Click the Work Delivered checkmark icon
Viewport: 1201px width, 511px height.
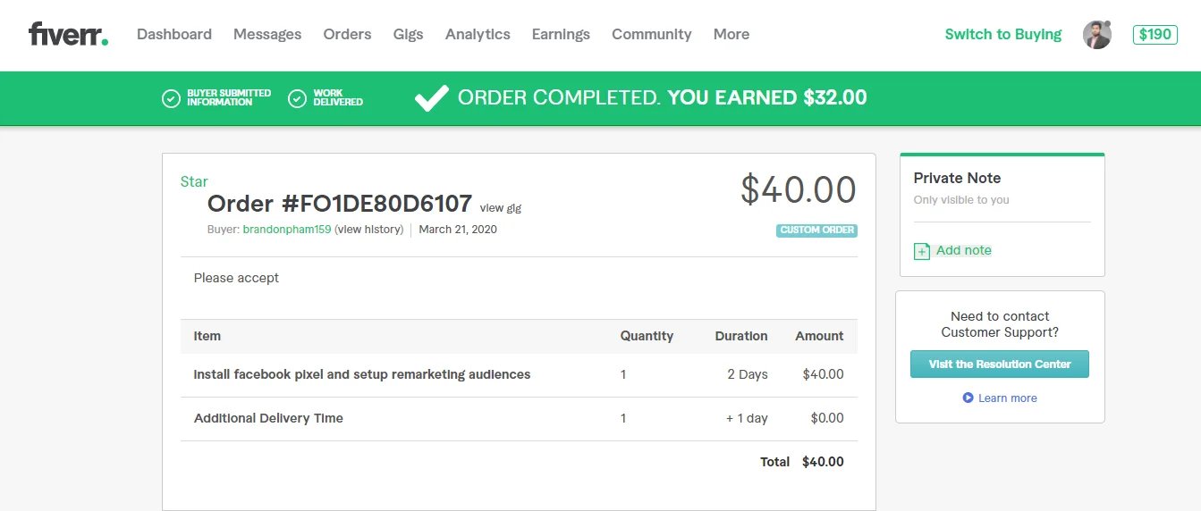[297, 98]
